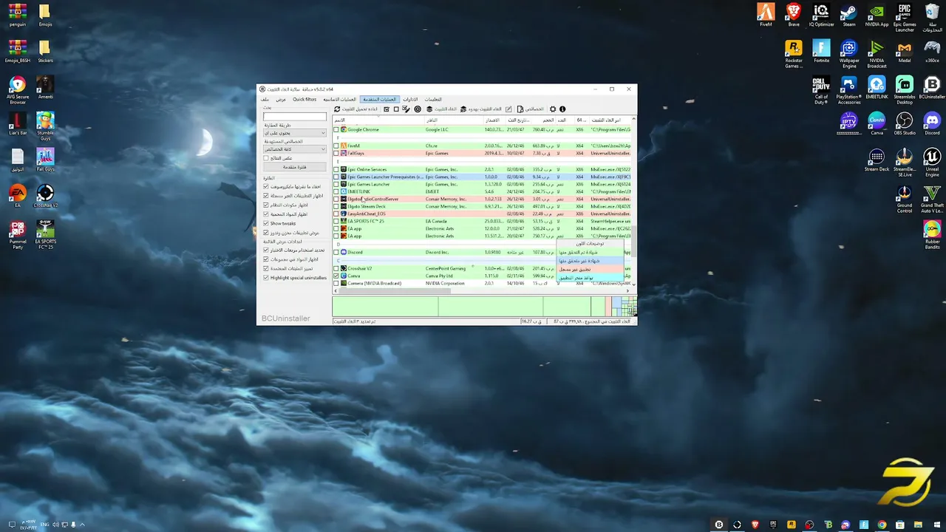Open the file menu at left
Viewport: 946px width, 532px height.
[265, 99]
